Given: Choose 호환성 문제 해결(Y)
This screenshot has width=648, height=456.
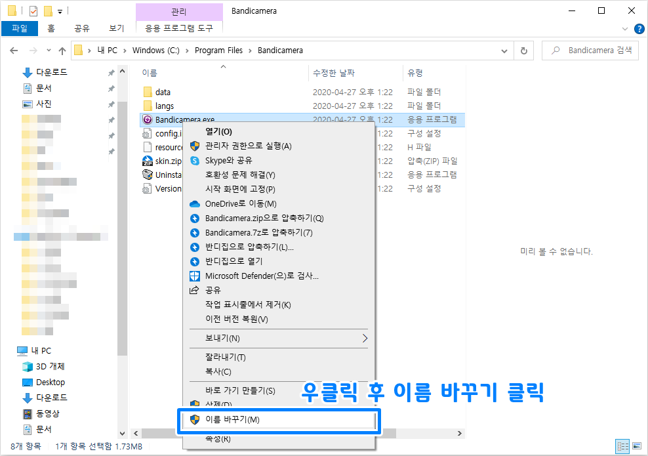Looking at the screenshot, I should click(x=279, y=175).
